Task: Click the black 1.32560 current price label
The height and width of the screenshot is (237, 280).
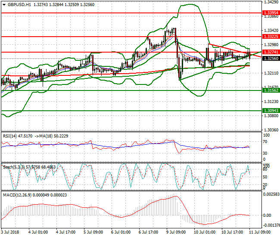Action: pos(271,59)
